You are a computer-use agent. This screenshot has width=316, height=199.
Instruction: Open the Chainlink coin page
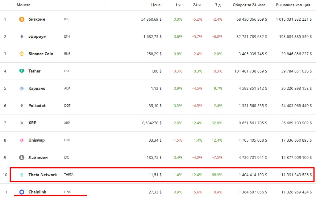[37, 192]
